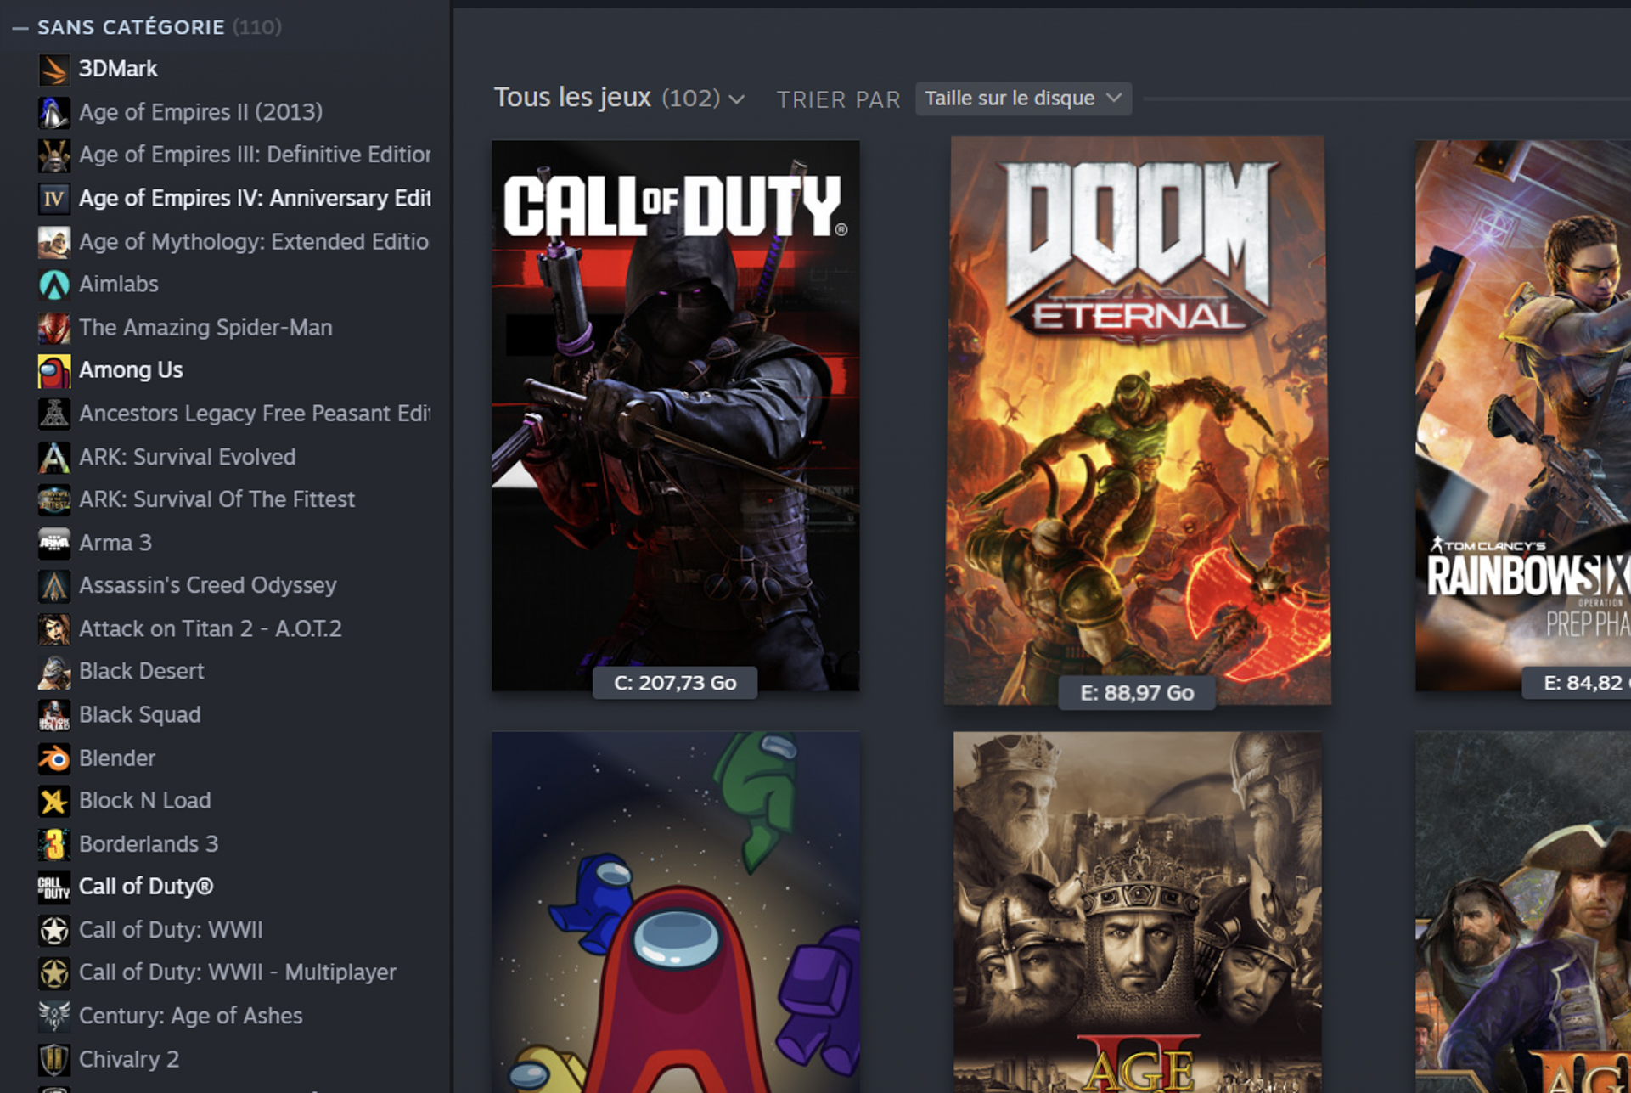Image resolution: width=1631 pixels, height=1093 pixels.
Task: Open the Call of Duty cover art
Action: pos(675,415)
